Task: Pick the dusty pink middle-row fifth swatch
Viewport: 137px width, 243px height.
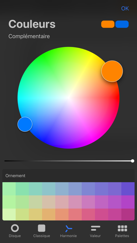Action: click(x=62, y=202)
